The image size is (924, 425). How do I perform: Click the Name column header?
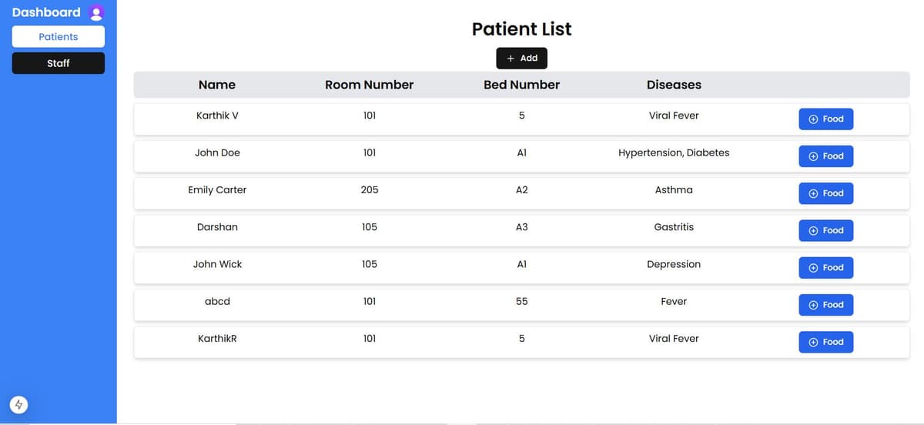click(217, 85)
